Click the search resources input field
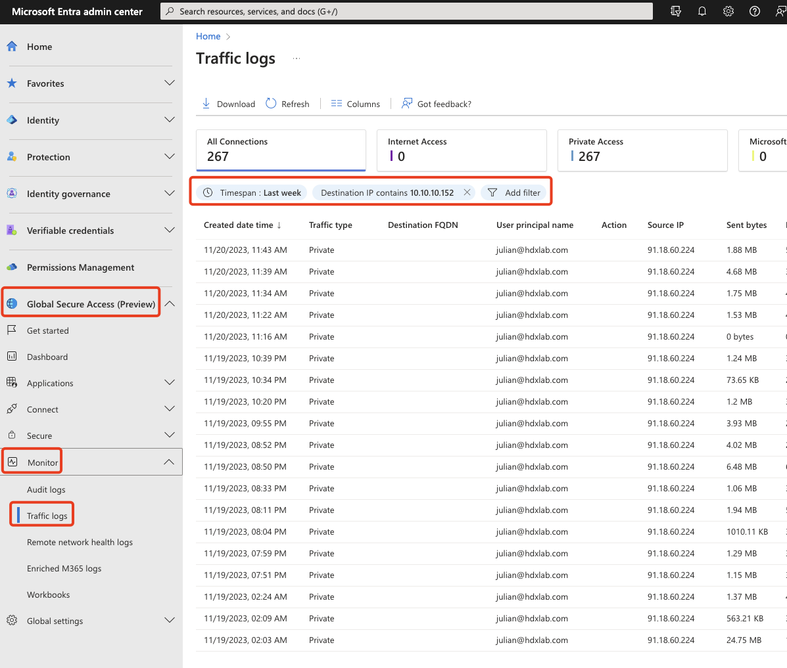 pyautogui.click(x=406, y=11)
